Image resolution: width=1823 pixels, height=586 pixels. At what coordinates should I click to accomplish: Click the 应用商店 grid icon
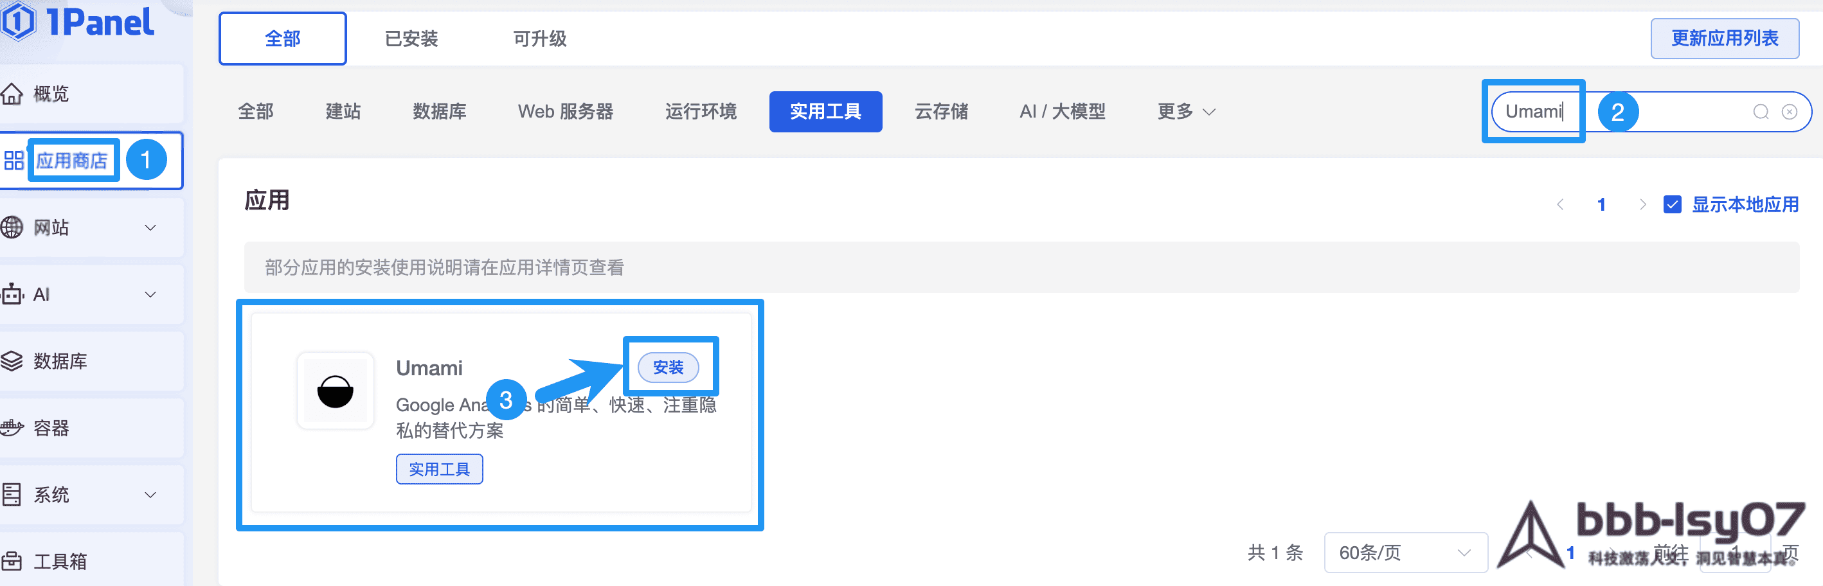point(13,161)
